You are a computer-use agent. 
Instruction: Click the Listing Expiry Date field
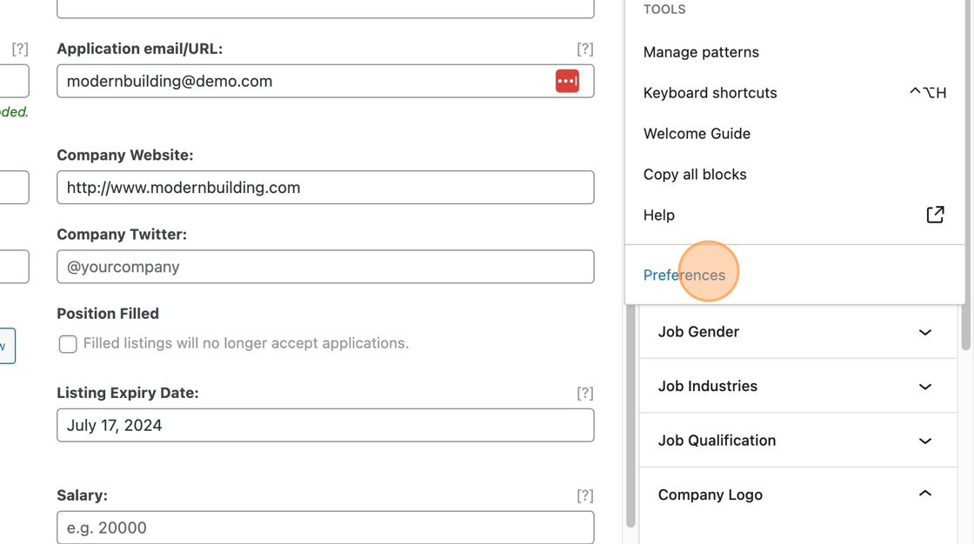(x=325, y=426)
